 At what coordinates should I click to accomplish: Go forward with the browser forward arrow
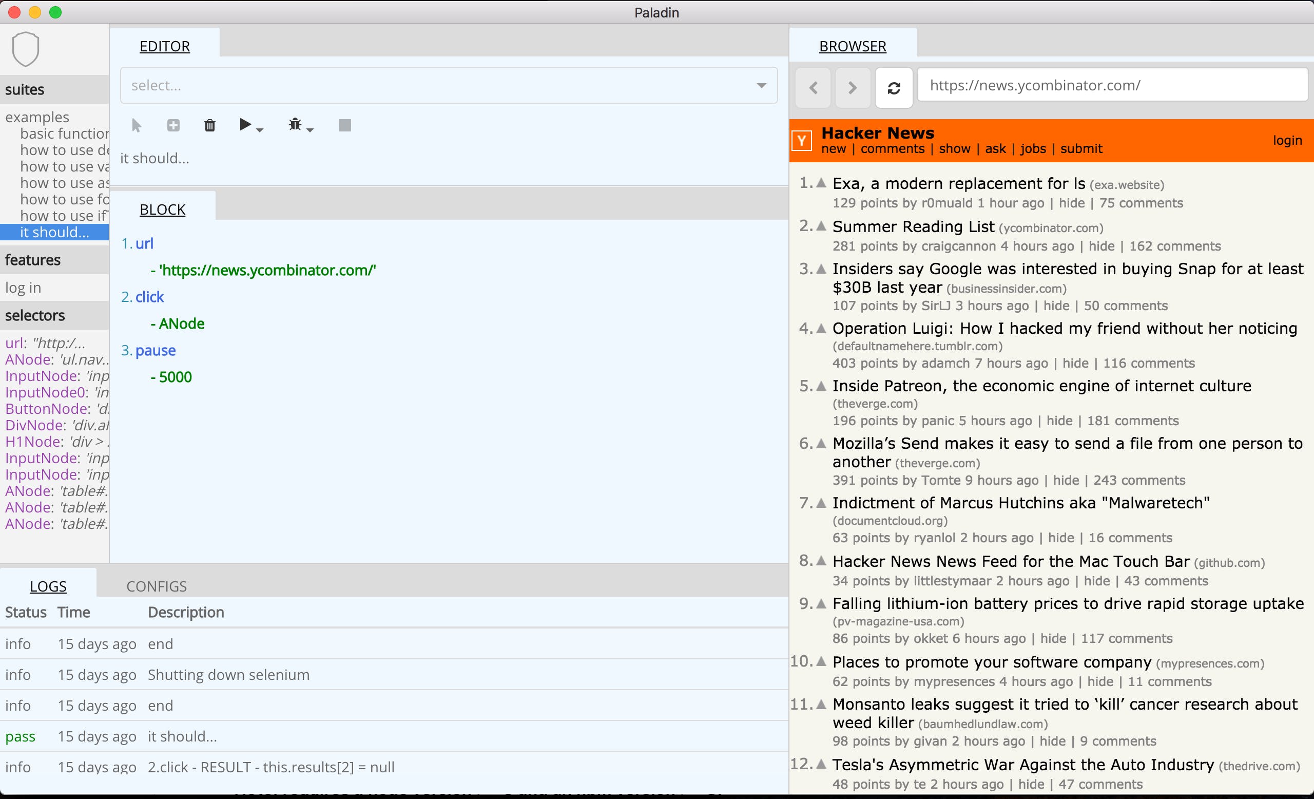coord(852,87)
